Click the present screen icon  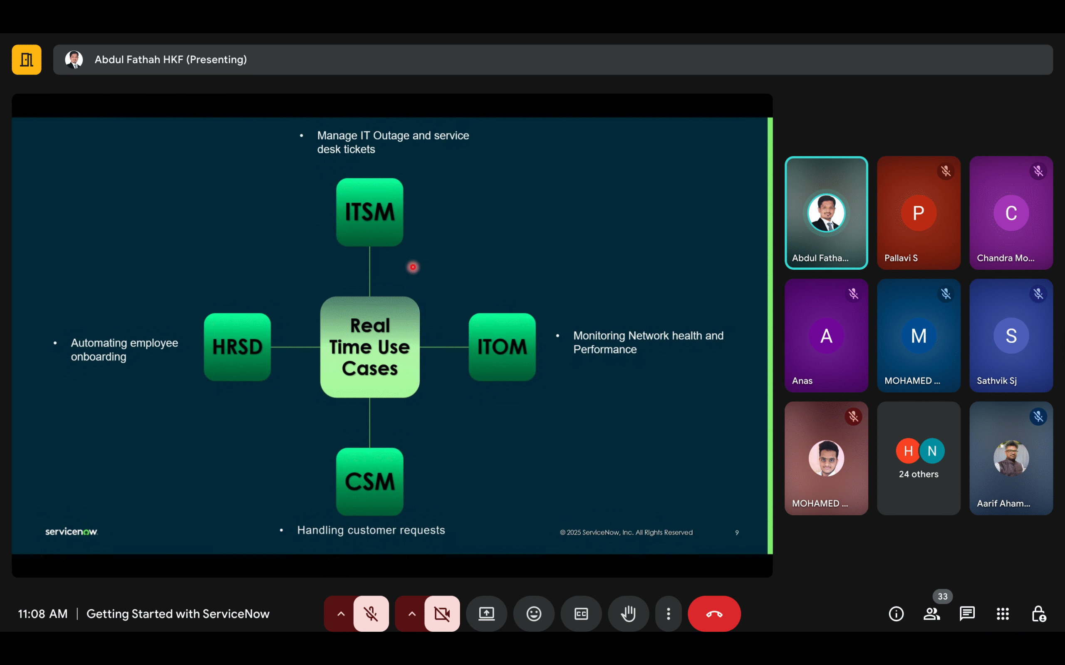[x=486, y=613]
